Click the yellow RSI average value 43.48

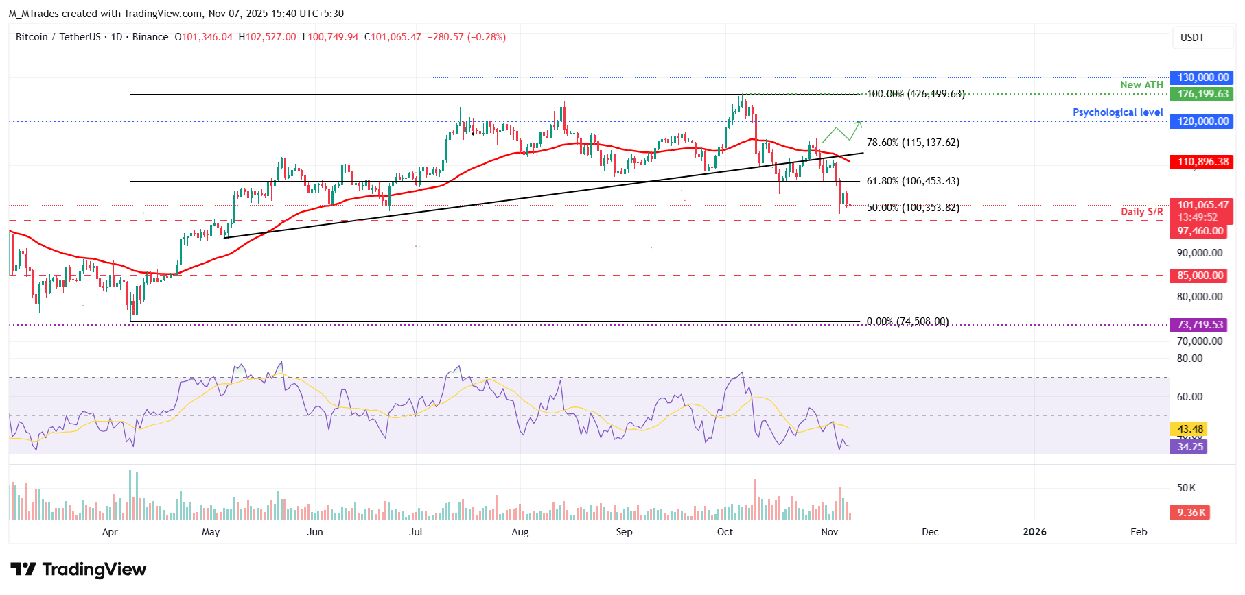tap(1189, 429)
